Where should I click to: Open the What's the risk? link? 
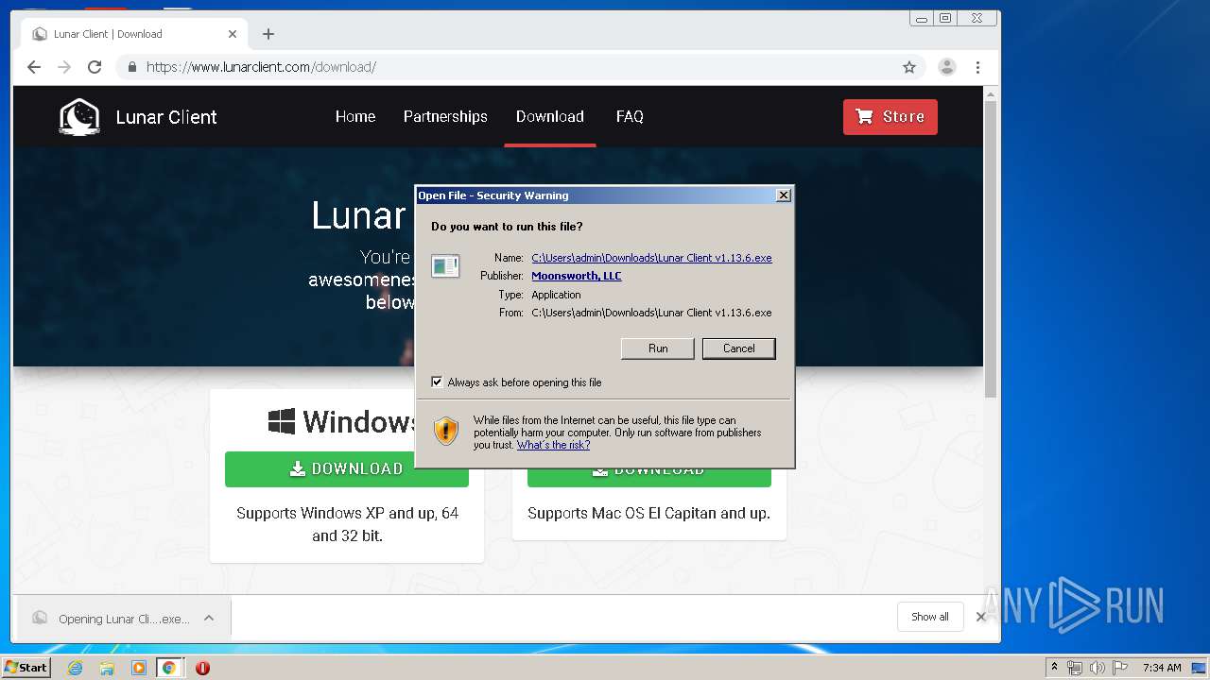(553, 445)
